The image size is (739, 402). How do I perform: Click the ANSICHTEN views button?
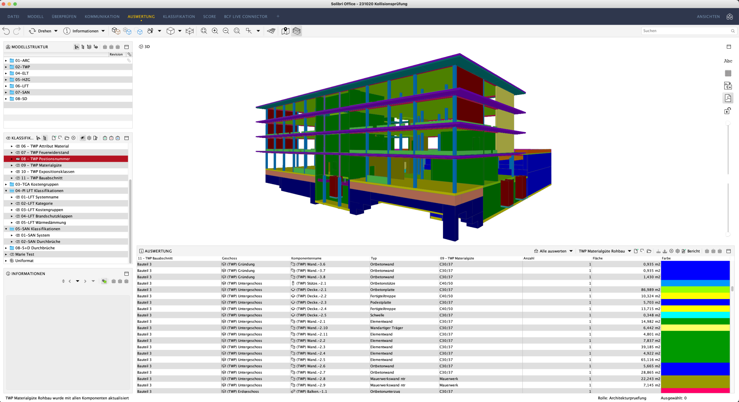[708, 17]
